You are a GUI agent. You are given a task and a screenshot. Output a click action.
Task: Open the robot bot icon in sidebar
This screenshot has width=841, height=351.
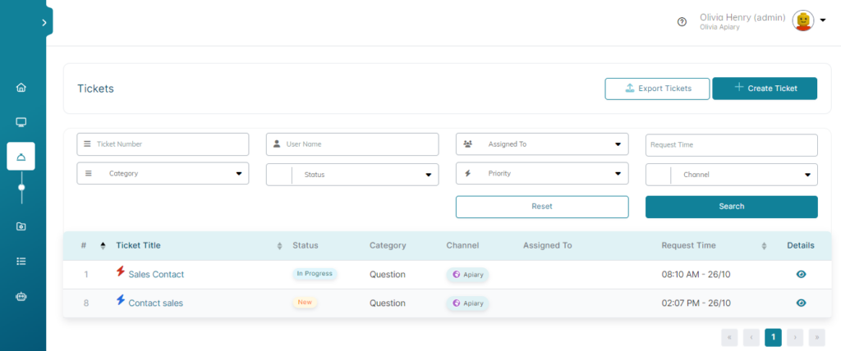tap(21, 296)
